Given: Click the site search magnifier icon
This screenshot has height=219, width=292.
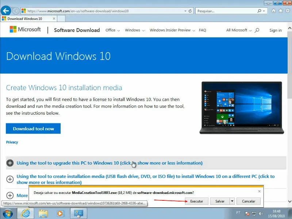Looking at the screenshot, I should [257, 30].
